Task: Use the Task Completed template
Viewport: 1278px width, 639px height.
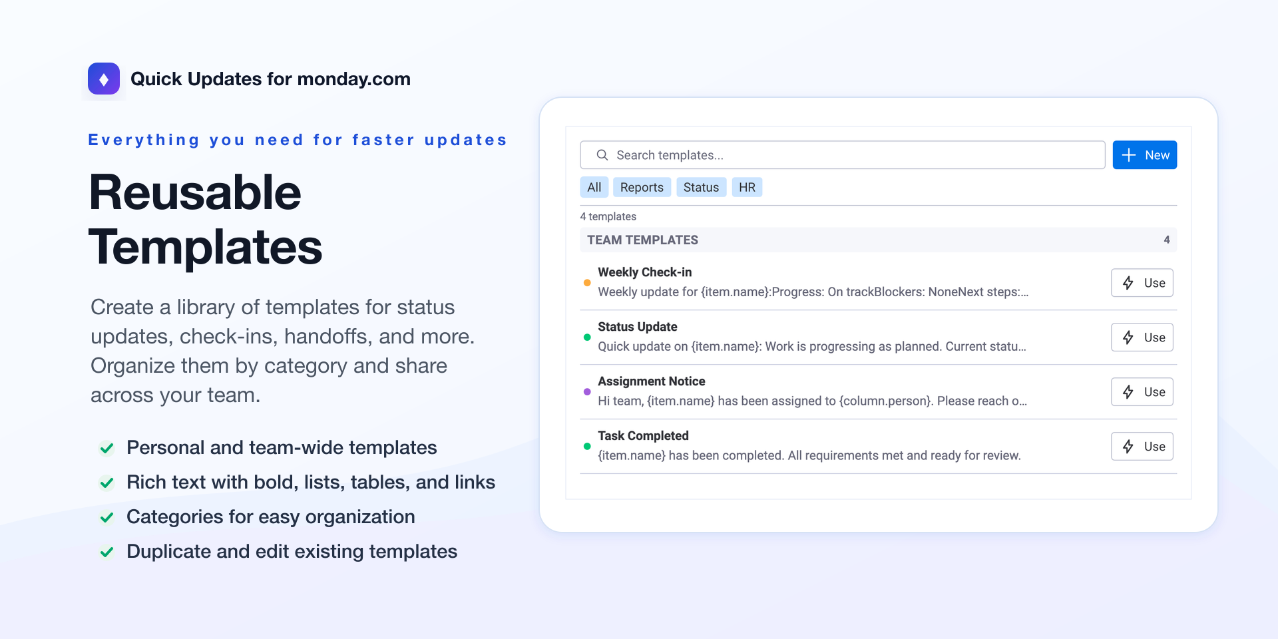Action: 1142,447
